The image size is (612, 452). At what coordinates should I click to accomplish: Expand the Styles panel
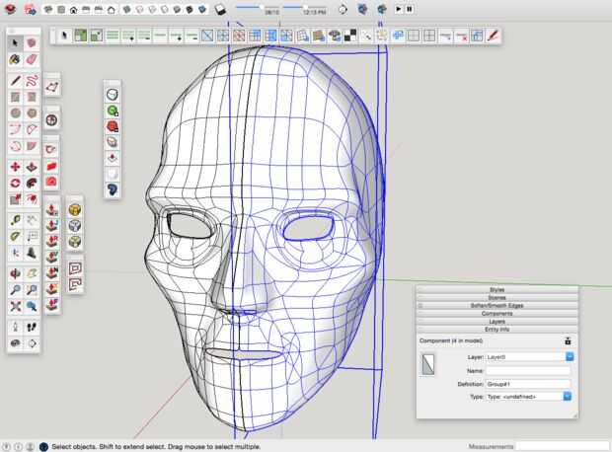[497, 289]
